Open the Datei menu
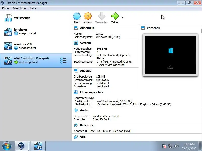Image resolution: width=202 pixels, height=151 pixels. click(x=5, y=8)
